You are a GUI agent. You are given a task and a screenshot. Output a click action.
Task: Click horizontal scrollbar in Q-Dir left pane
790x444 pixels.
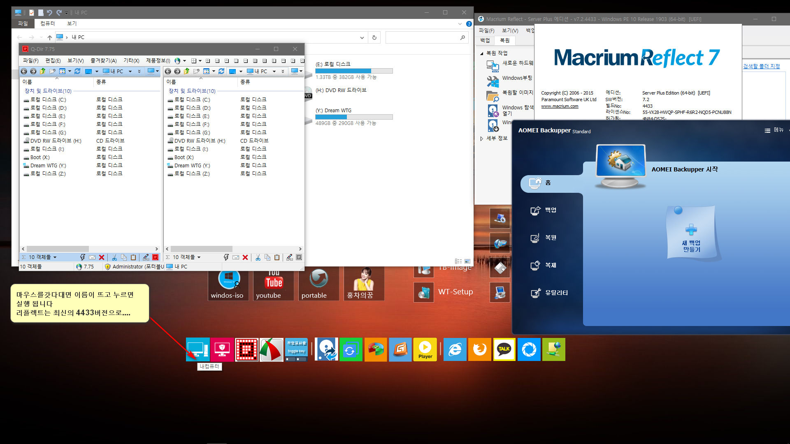tap(58, 249)
